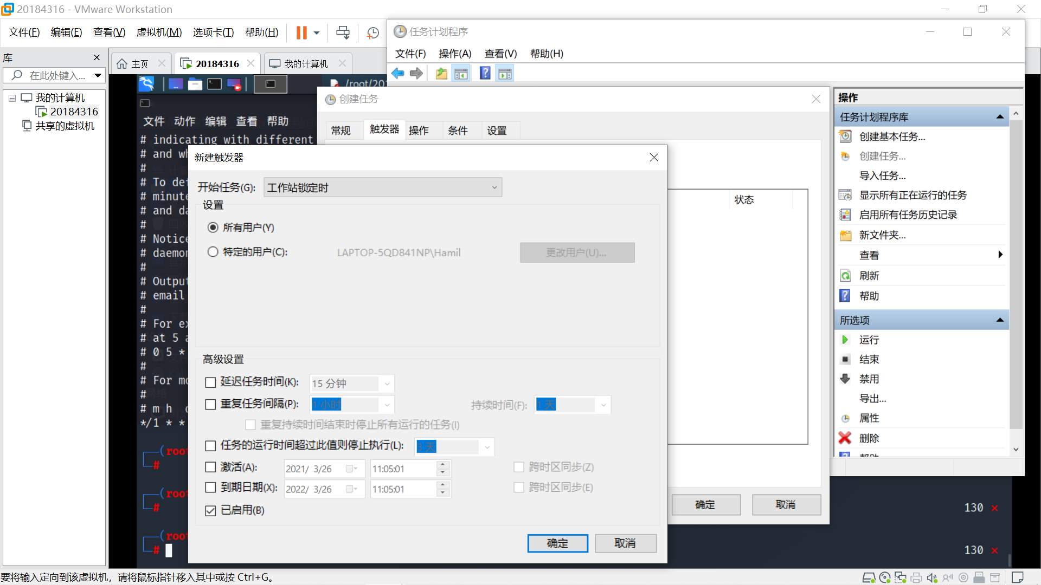Uncheck the 已启用 checkbox

210,510
